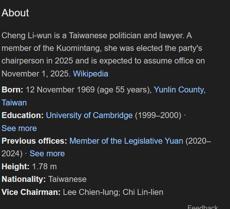Click the Previous offices label
Screen dimensions: 230x209
click(34, 141)
